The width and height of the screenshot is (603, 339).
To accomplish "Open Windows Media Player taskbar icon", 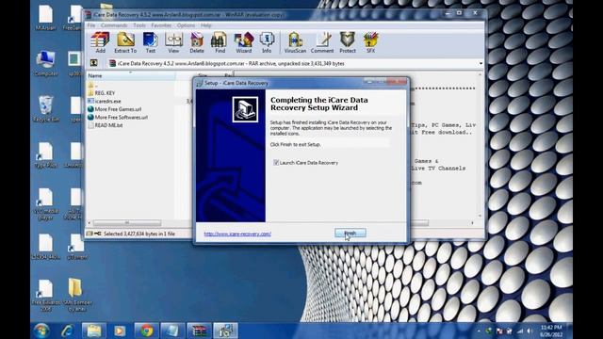I will (120, 331).
